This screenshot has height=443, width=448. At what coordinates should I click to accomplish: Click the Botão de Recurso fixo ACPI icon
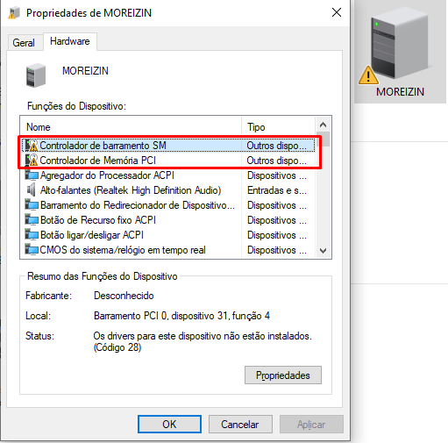(32, 220)
